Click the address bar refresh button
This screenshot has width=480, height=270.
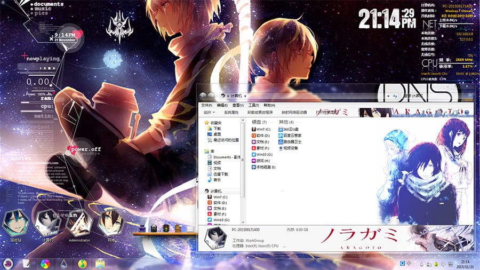[x=395, y=96]
